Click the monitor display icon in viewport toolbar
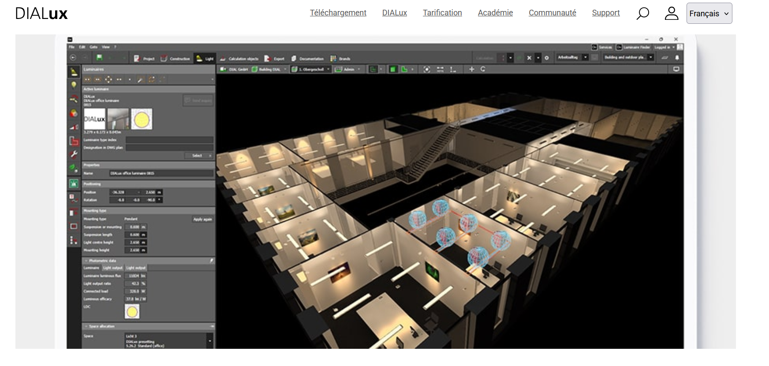The image size is (769, 366). coord(676,69)
